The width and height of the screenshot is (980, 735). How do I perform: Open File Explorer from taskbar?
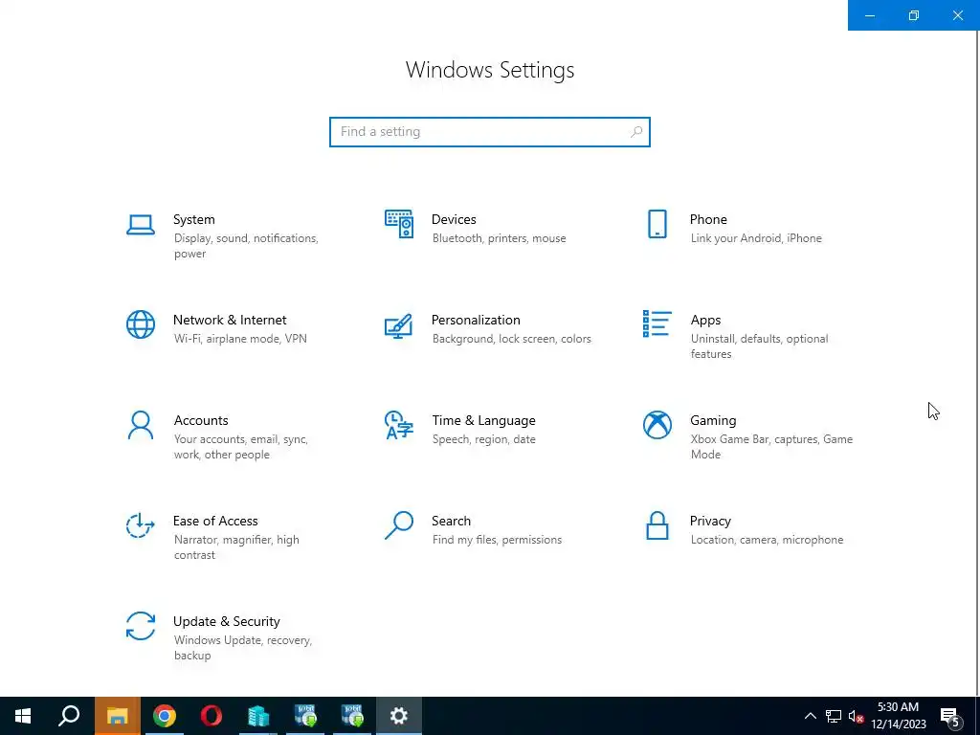(x=118, y=716)
